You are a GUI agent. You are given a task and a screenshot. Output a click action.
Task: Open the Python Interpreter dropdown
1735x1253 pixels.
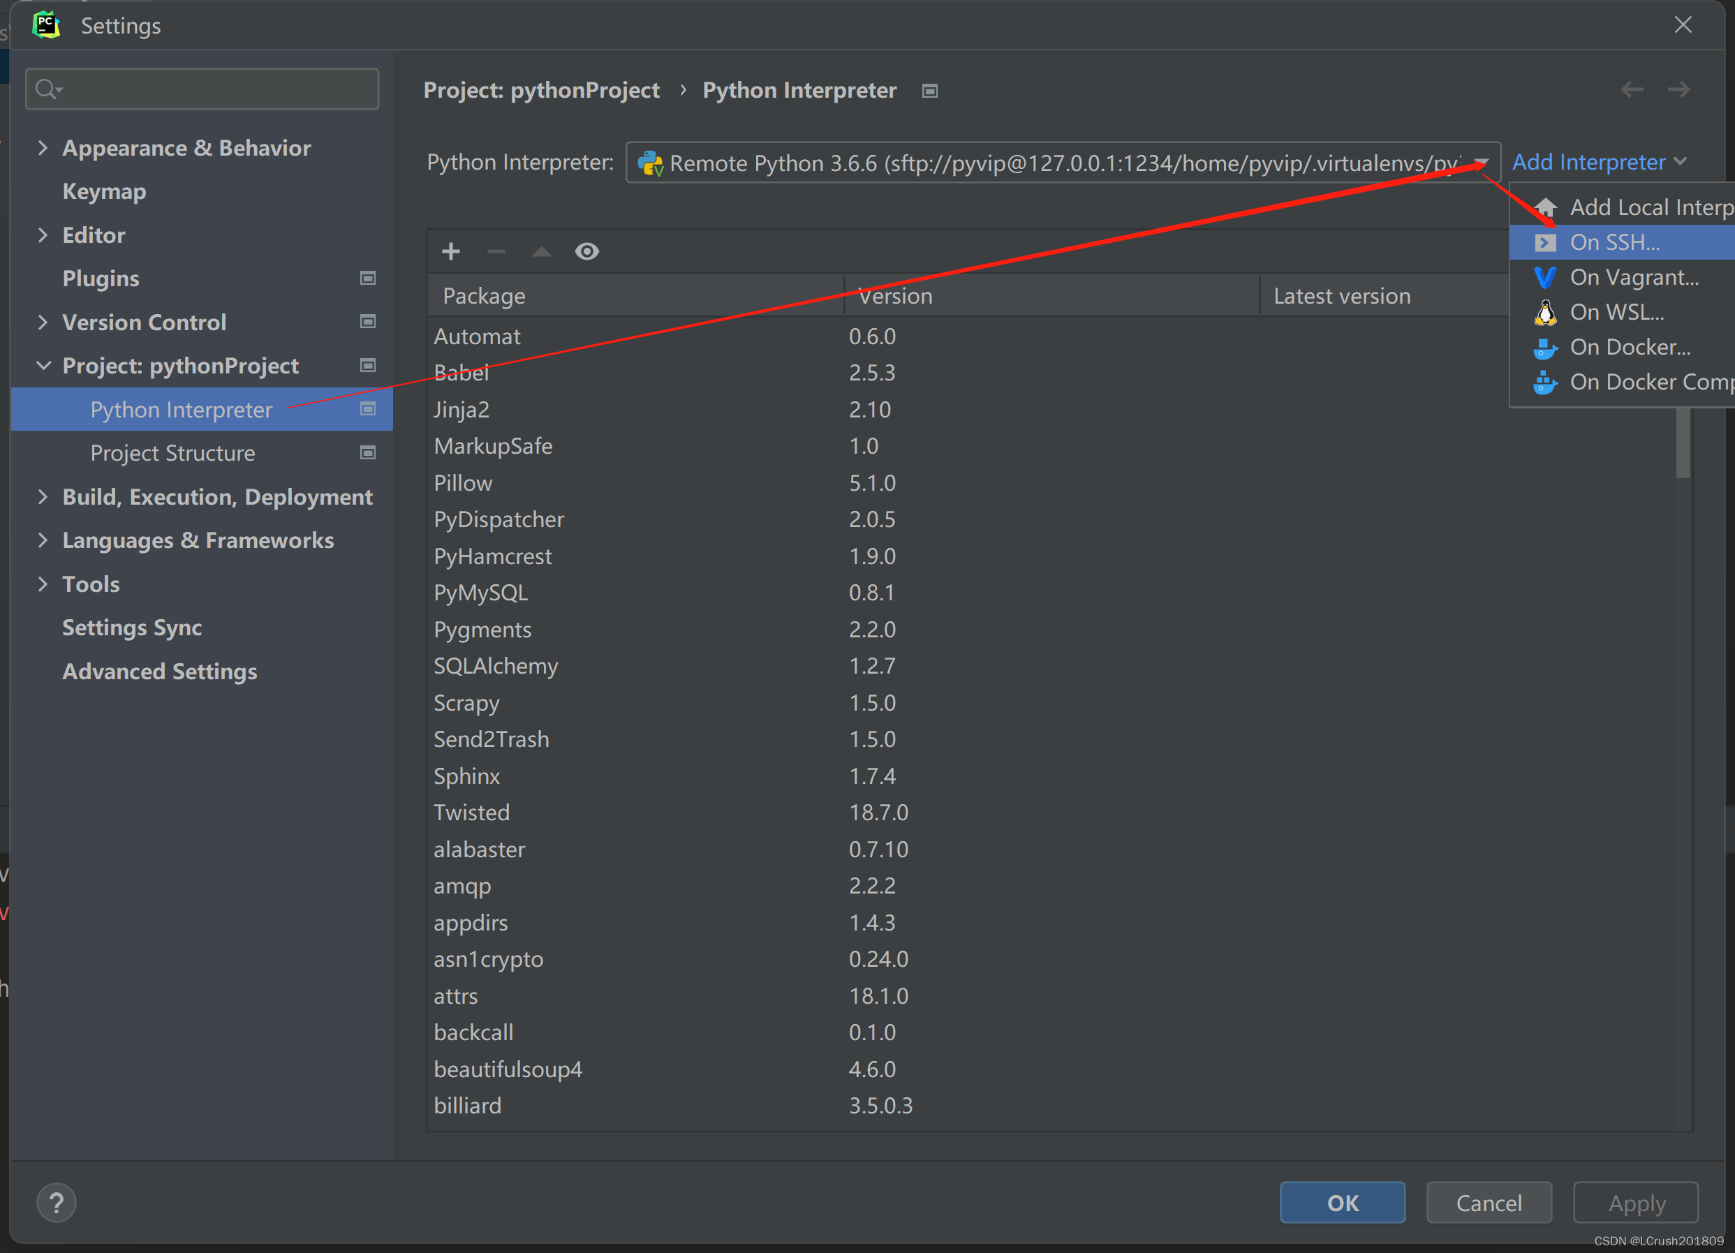tap(1481, 162)
